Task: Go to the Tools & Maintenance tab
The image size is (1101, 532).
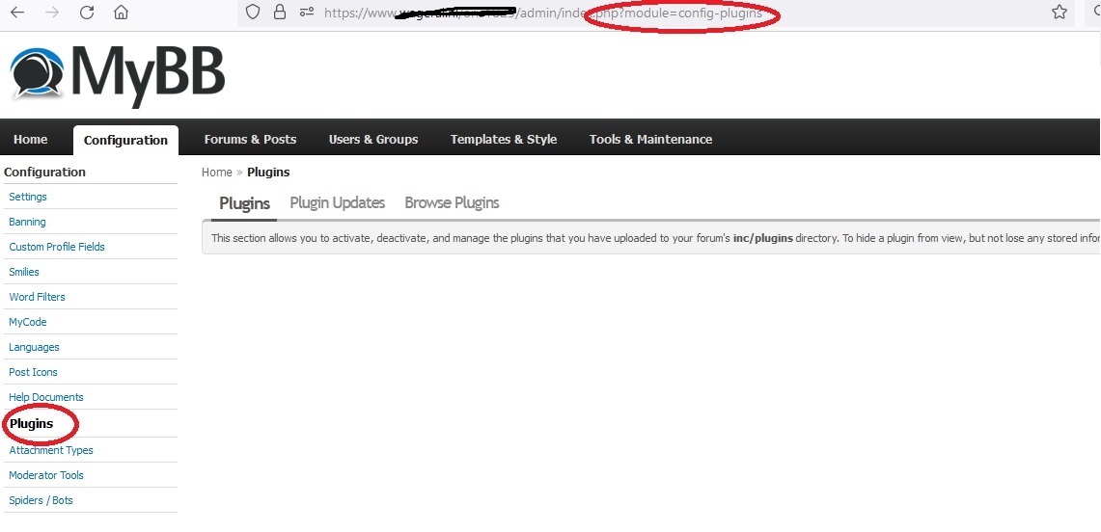Action: point(651,140)
